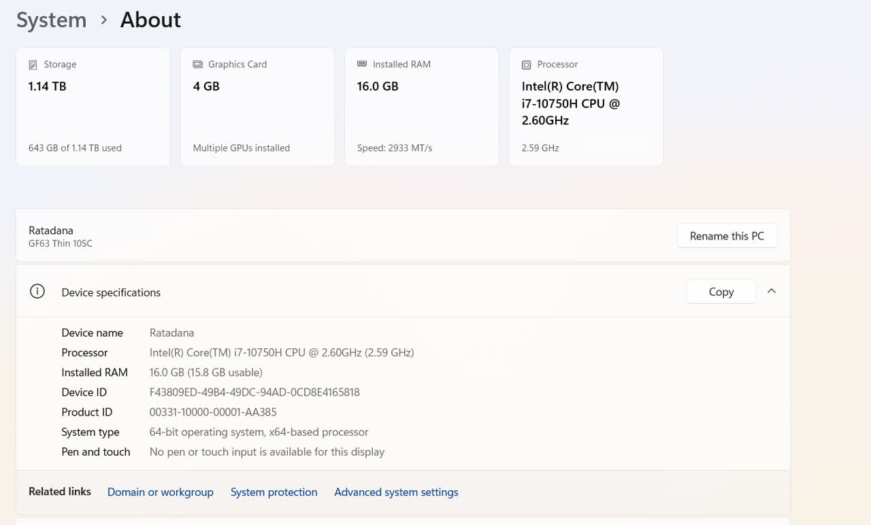
Task: Go back to System breadcrumb
Action: coord(52,20)
